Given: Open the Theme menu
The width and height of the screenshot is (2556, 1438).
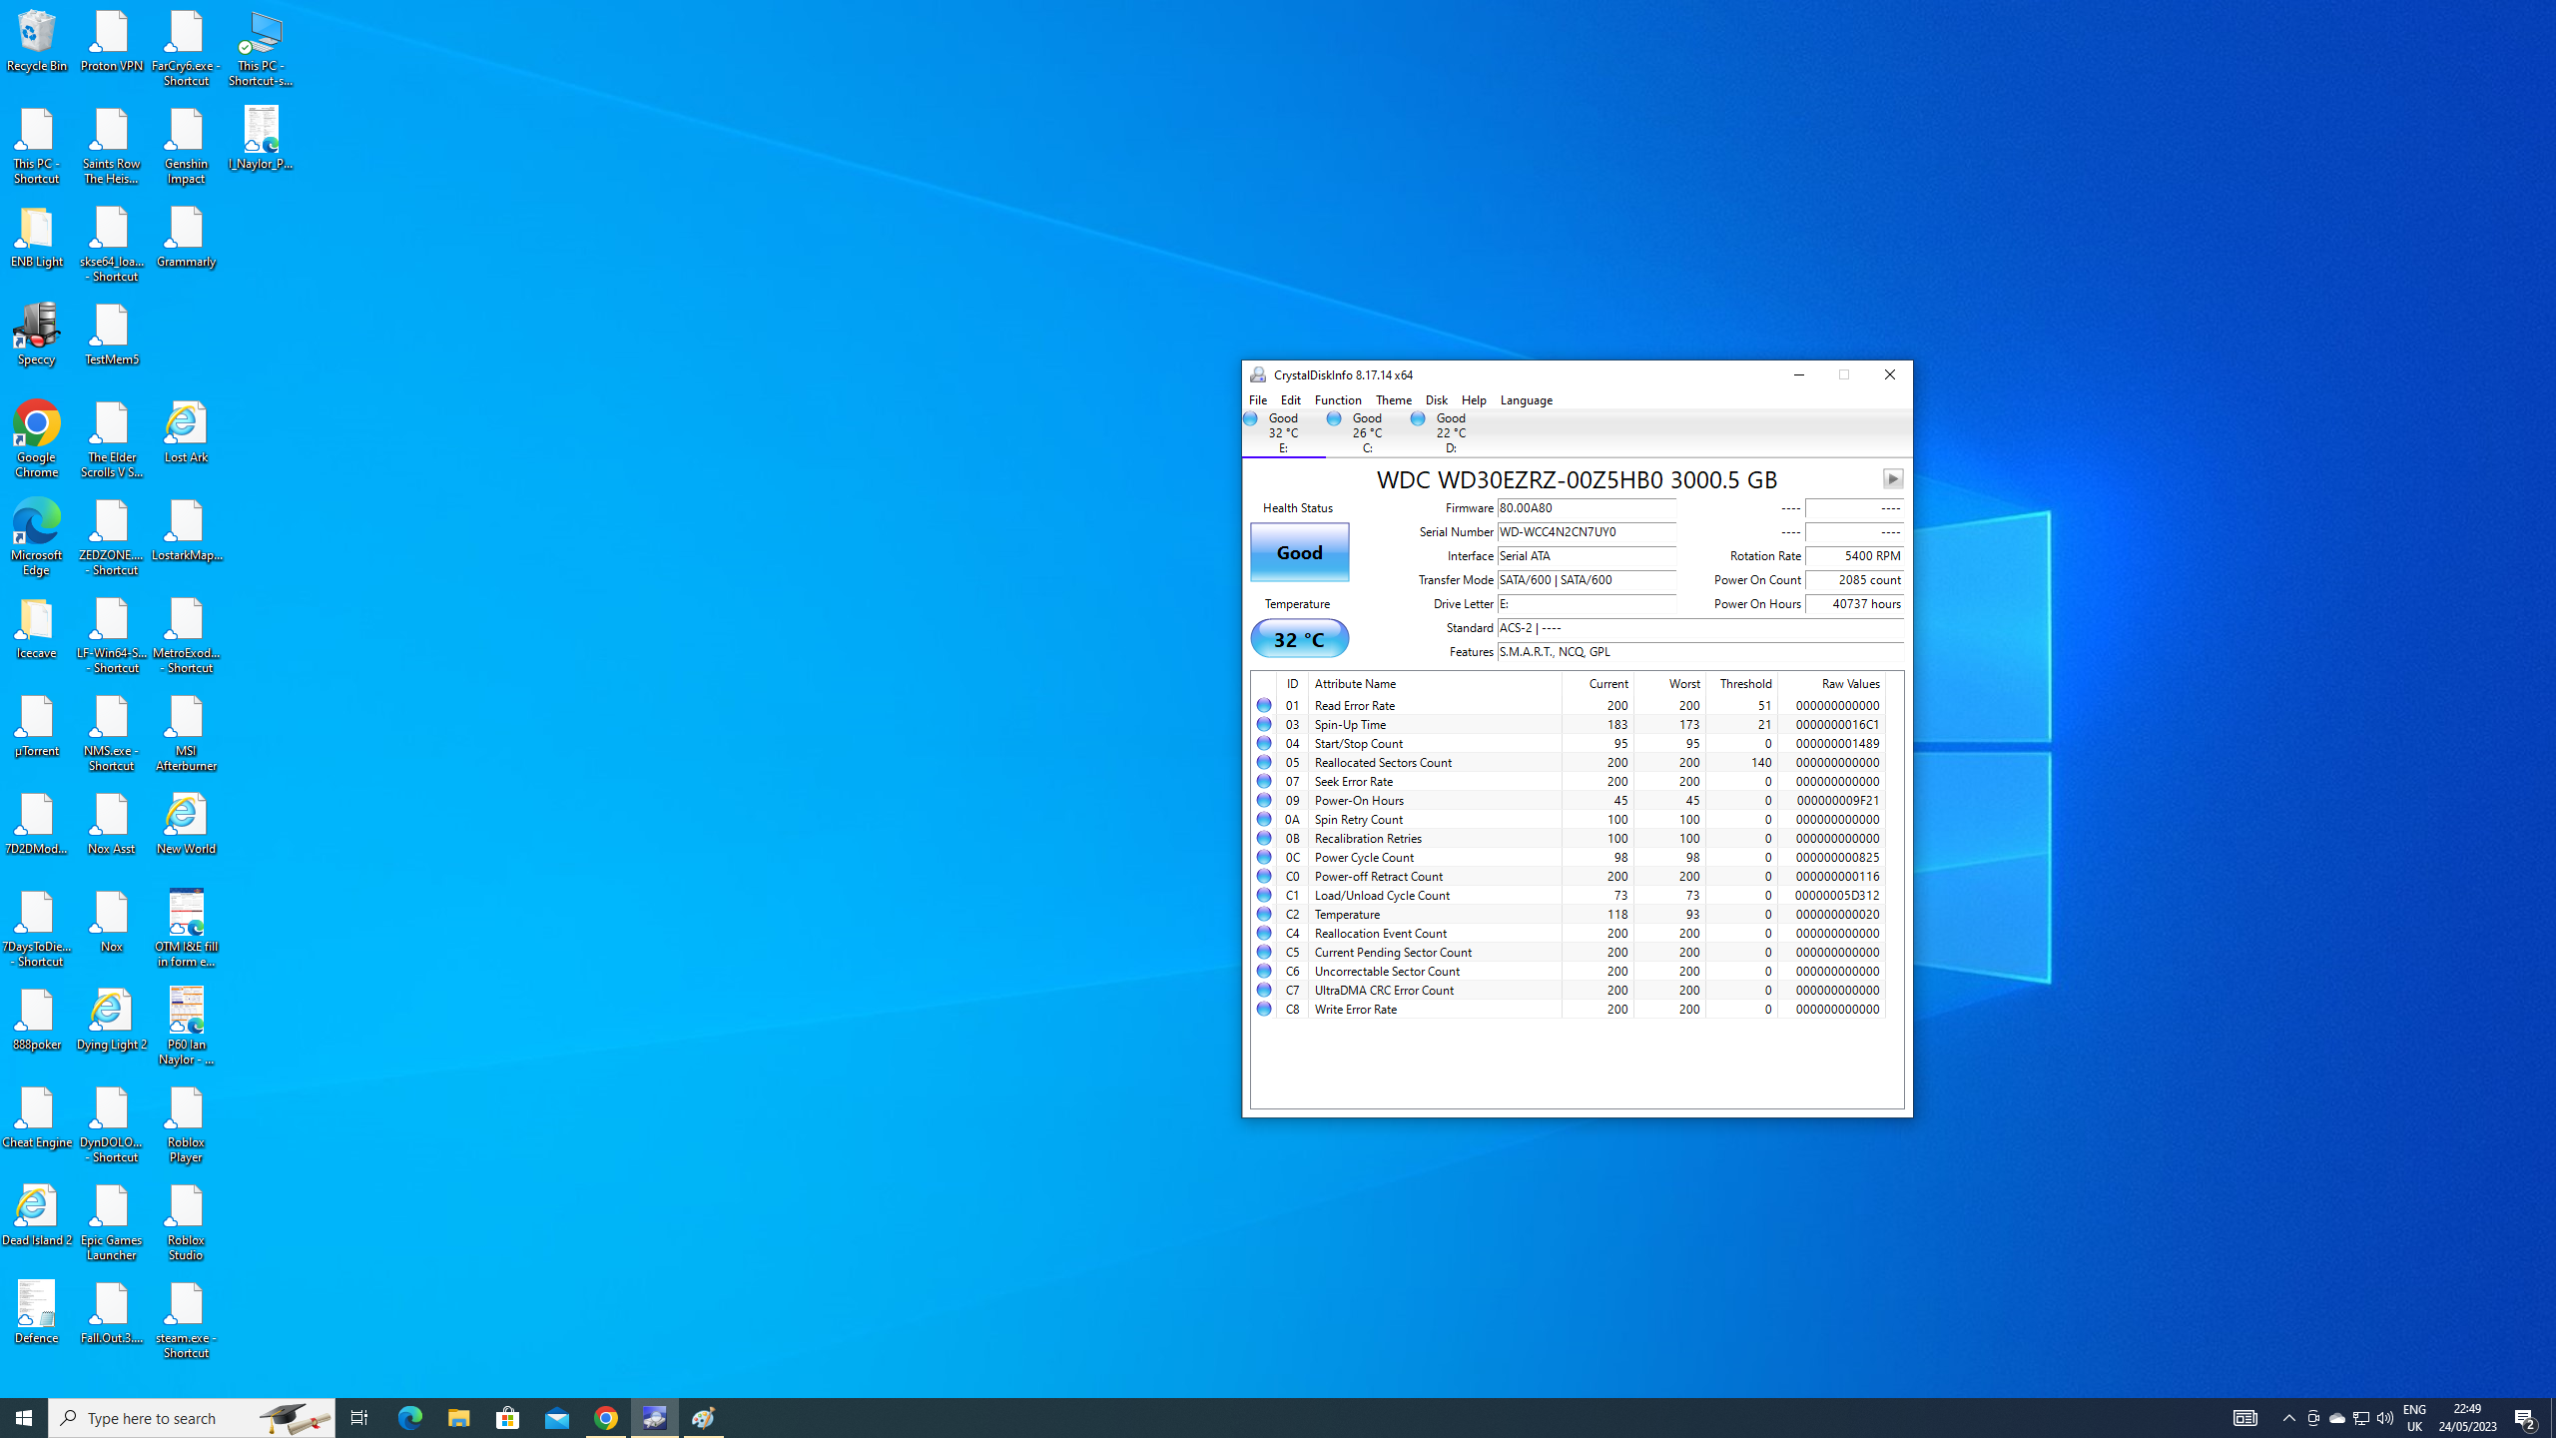Looking at the screenshot, I should [x=1394, y=400].
